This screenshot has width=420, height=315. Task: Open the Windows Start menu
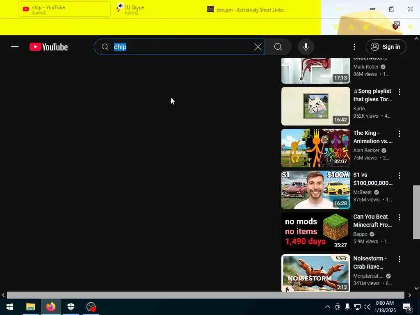tap(10, 307)
